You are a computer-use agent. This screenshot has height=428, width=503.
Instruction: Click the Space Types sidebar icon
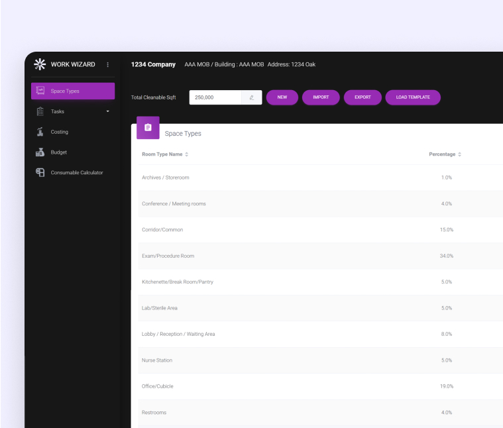(x=40, y=91)
